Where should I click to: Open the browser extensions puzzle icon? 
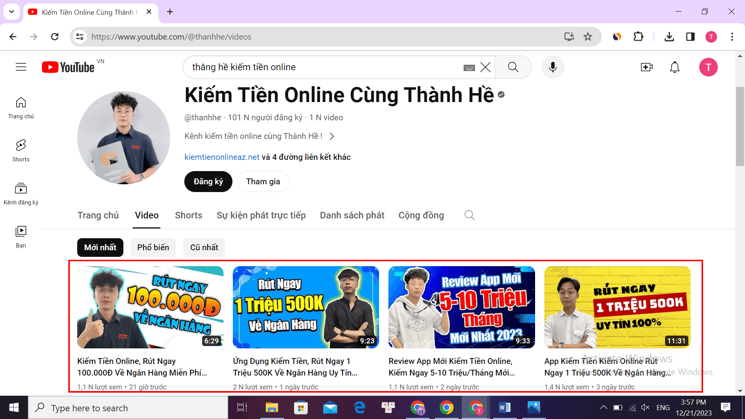[x=638, y=37]
